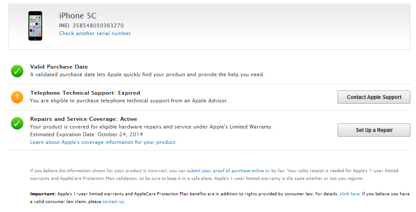The image size is (416, 212).
Task: Open the click here consumer law link
Action: pos(350,194)
